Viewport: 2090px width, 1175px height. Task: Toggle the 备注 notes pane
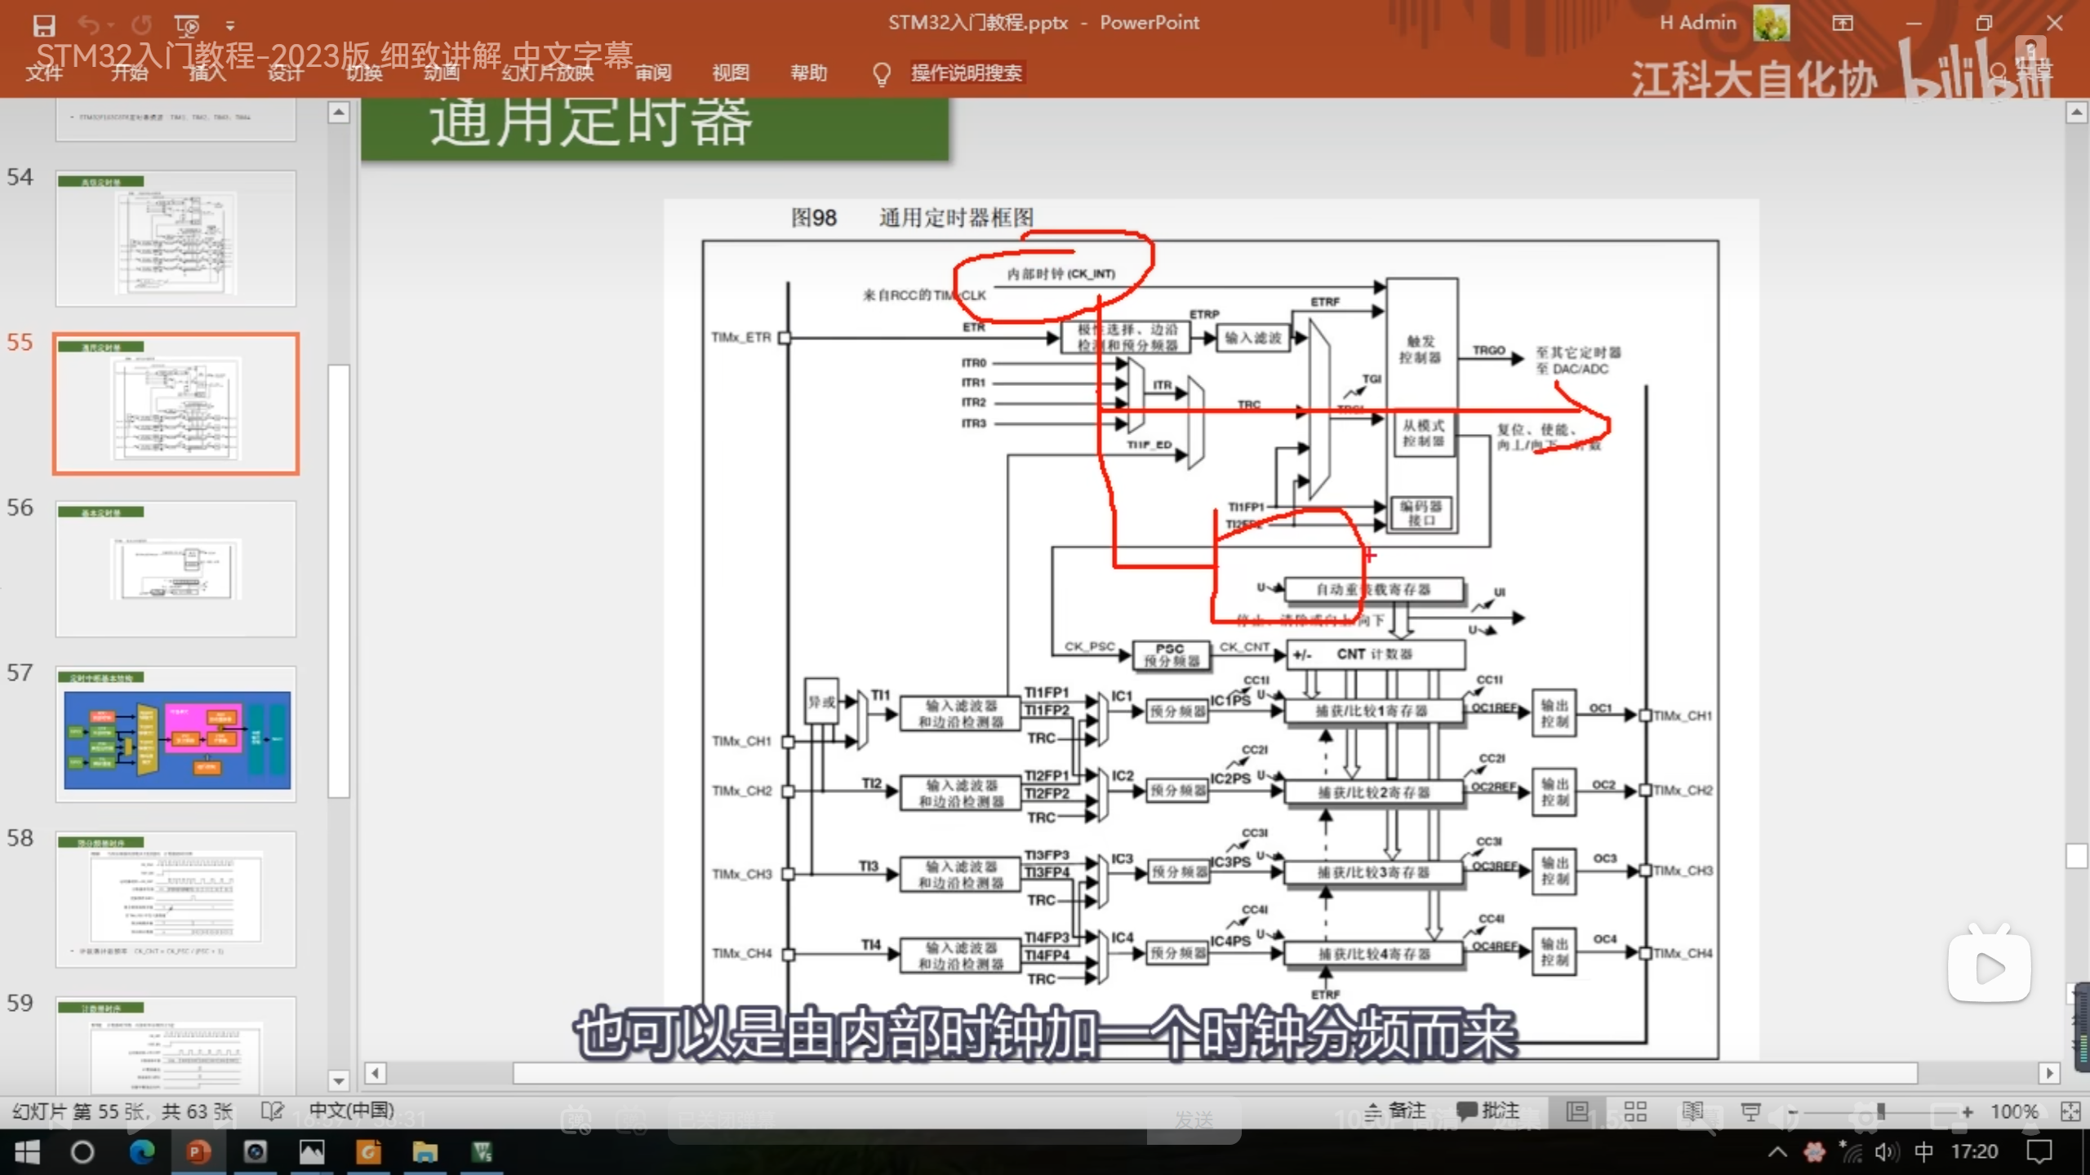pos(1395,1111)
